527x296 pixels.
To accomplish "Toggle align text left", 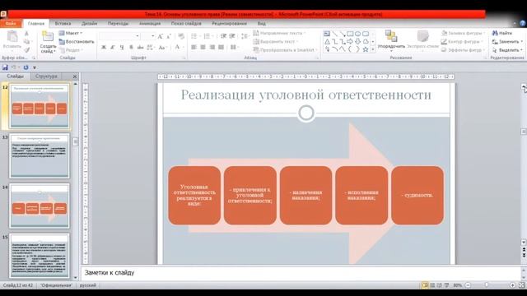I will pyautogui.click(x=194, y=48).
